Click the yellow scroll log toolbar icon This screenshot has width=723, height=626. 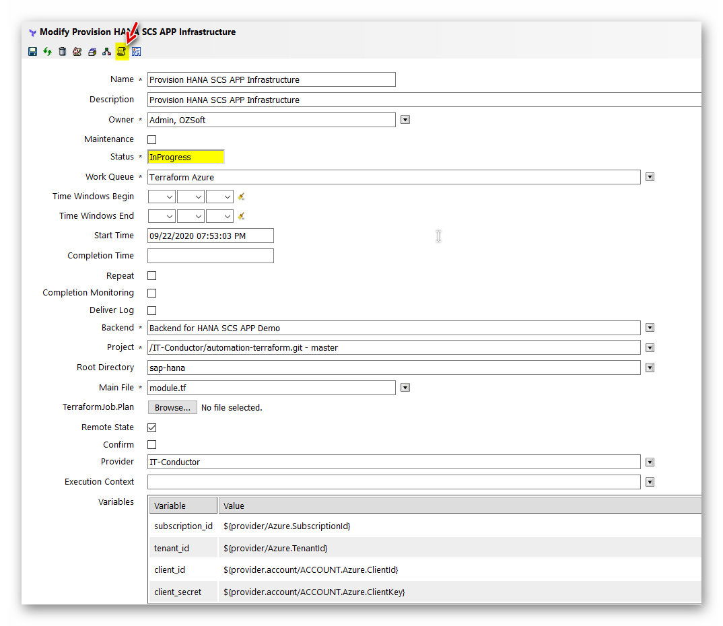pyautogui.click(x=121, y=52)
